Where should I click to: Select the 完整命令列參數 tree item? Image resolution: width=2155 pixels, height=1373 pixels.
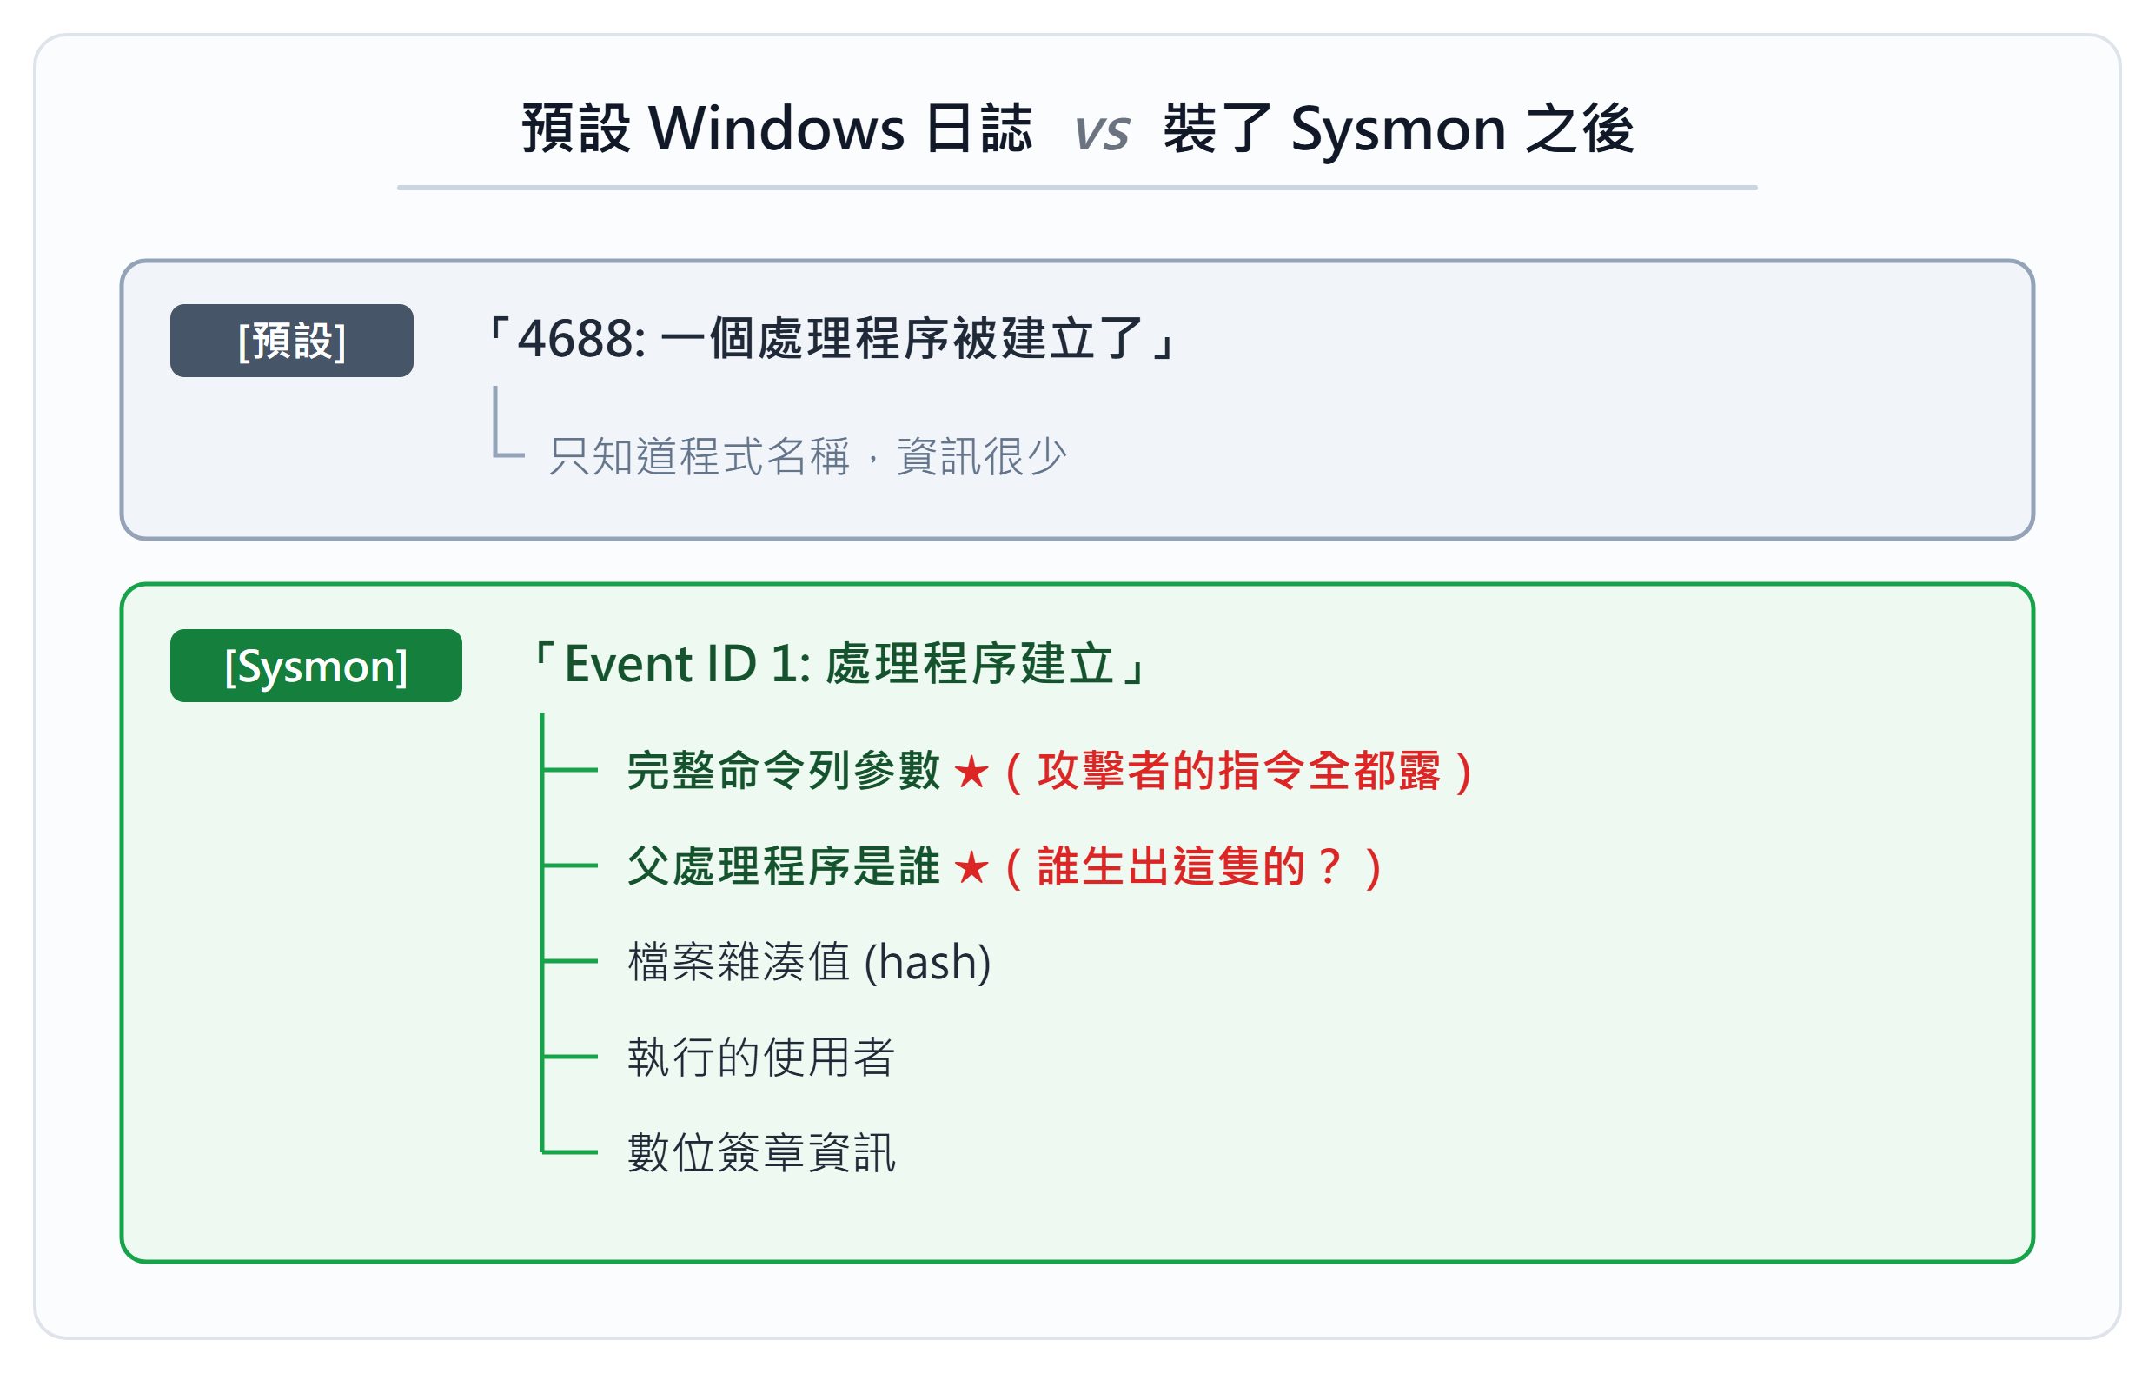(x=784, y=771)
